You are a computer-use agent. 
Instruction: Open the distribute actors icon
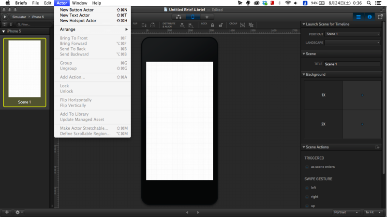pyautogui.click(x=182, y=25)
